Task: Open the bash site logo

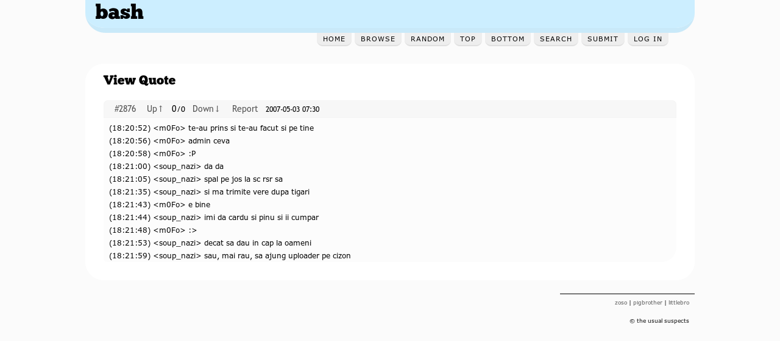Action: tap(119, 12)
